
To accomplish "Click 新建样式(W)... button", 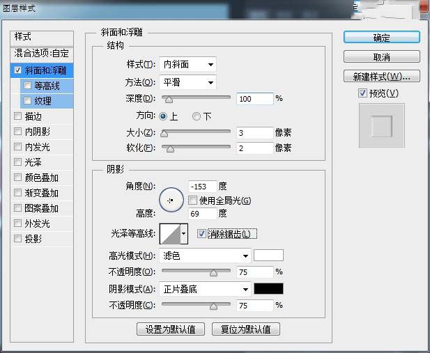I will (381, 76).
